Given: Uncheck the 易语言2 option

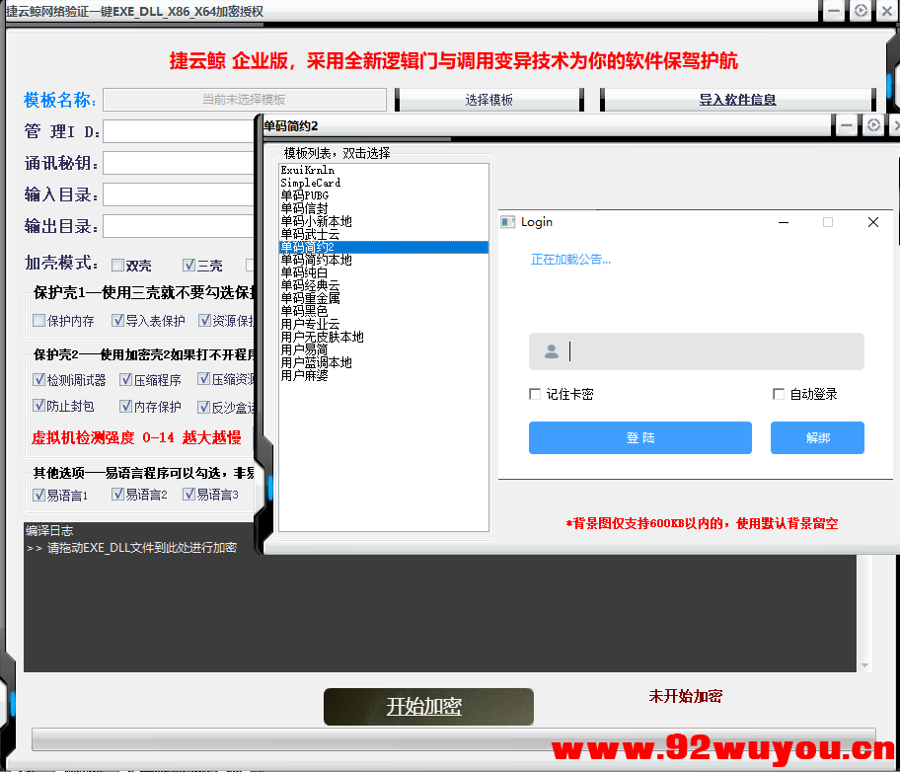Looking at the screenshot, I should pos(117,495).
